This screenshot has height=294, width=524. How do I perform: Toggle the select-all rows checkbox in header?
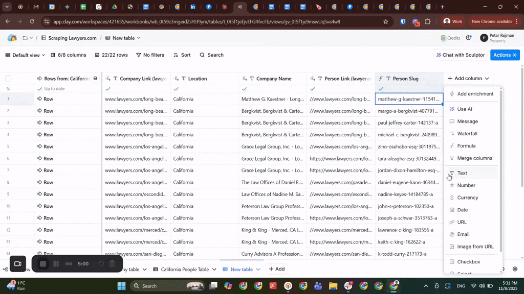pyautogui.click(x=8, y=79)
